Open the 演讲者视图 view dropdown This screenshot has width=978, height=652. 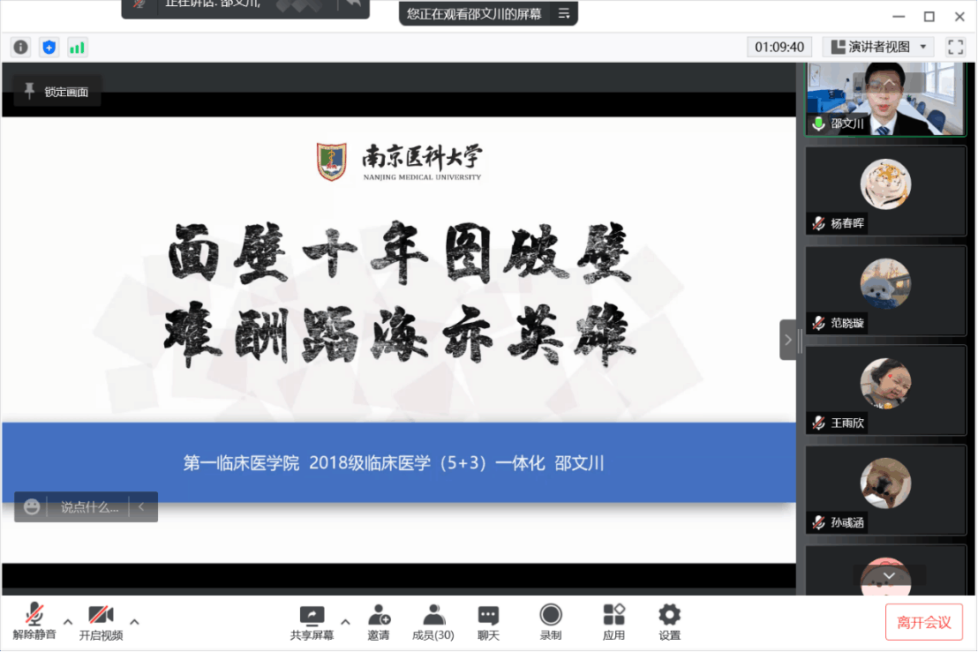pyautogui.click(x=877, y=47)
